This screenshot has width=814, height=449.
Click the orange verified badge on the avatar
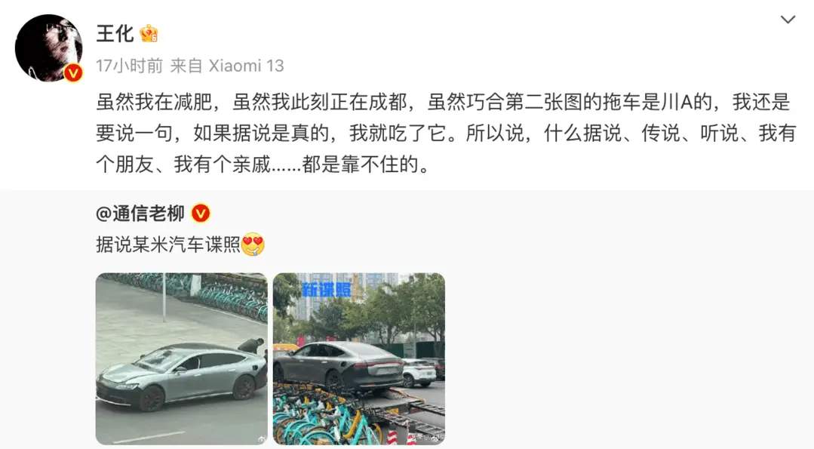pos(72,72)
